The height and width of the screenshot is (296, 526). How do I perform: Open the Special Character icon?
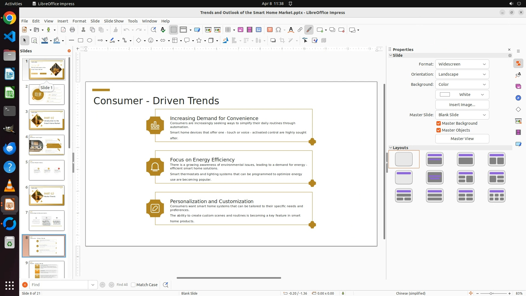(x=278, y=30)
